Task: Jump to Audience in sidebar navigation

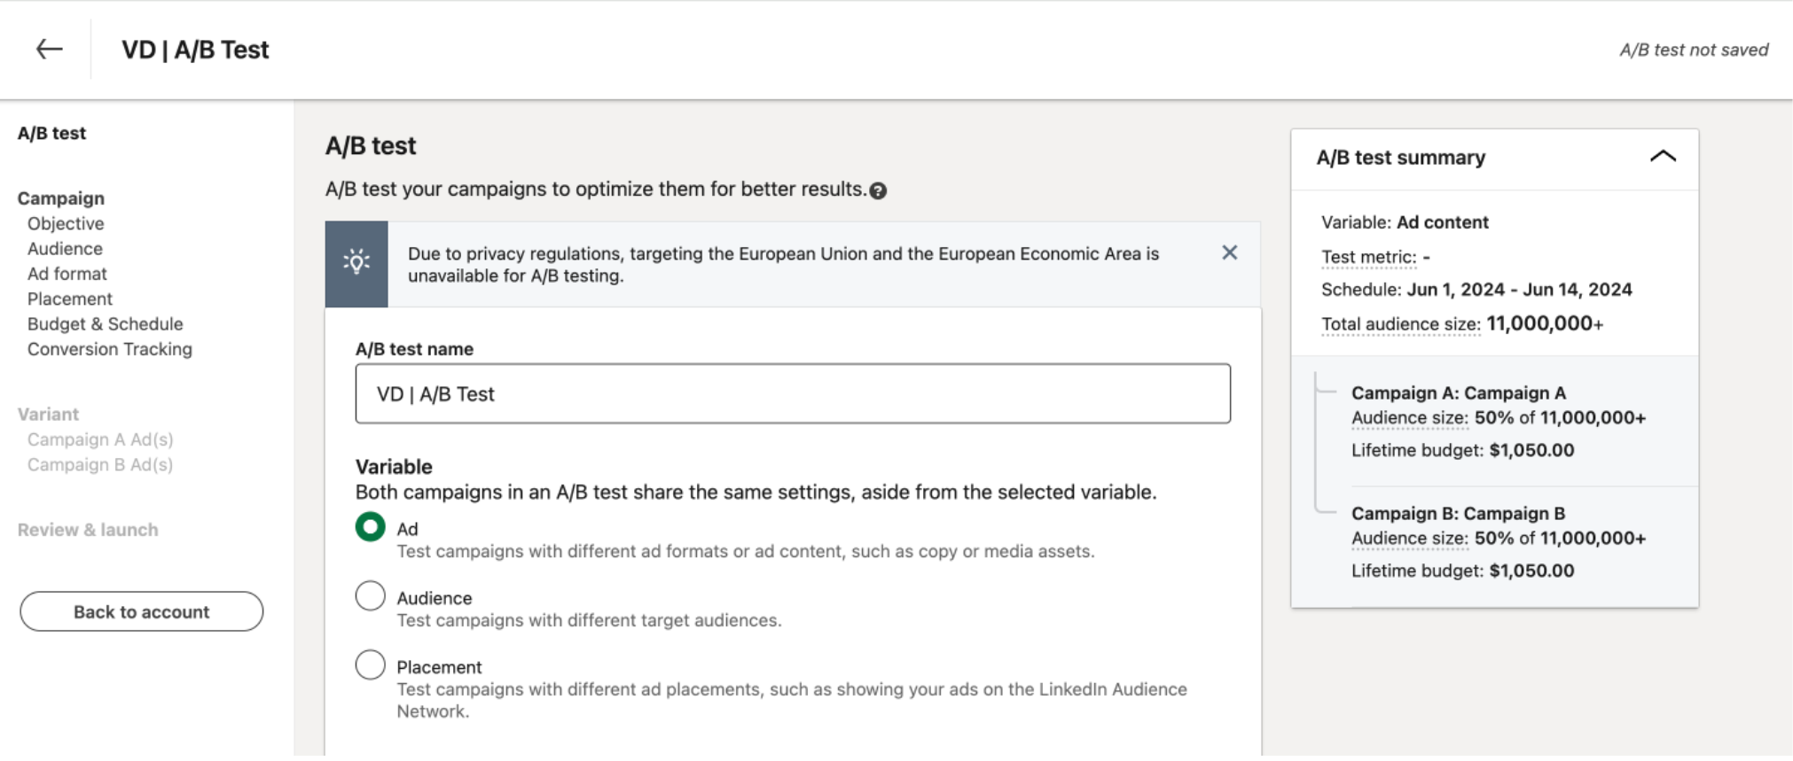Action: 65,248
